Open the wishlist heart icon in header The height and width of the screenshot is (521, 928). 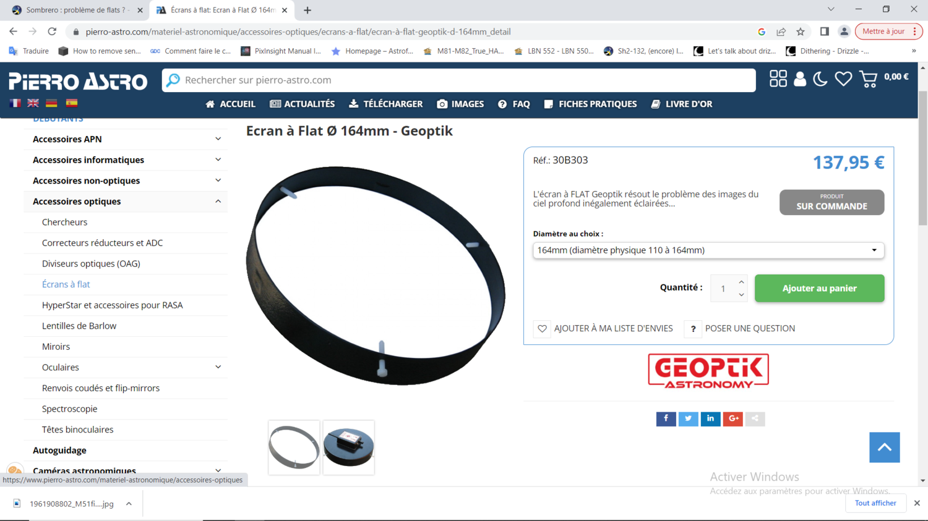(x=843, y=78)
